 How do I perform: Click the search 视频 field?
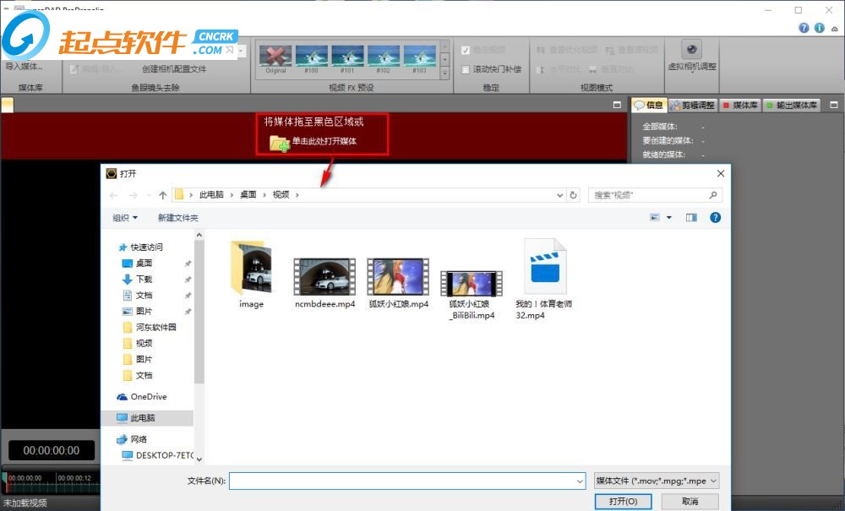pyautogui.click(x=655, y=195)
